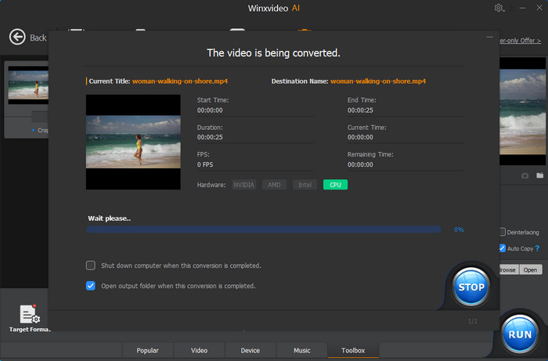Uncheck open output folder when completed
The height and width of the screenshot is (361, 548).
(x=91, y=286)
